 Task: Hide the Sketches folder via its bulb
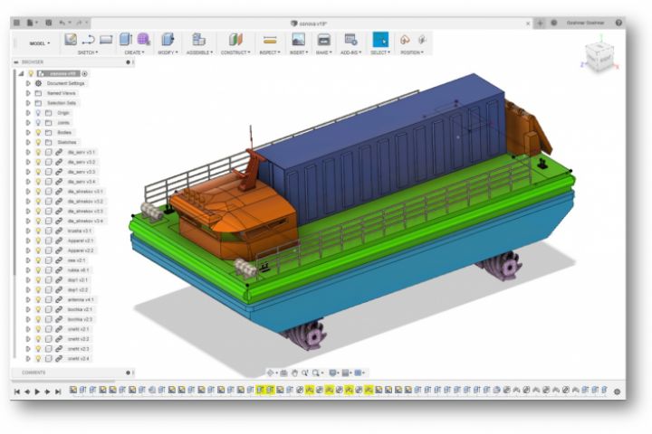tap(38, 143)
